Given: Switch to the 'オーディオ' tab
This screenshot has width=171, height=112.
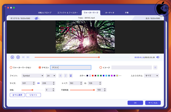Looking at the screenshot, I should [110, 13].
